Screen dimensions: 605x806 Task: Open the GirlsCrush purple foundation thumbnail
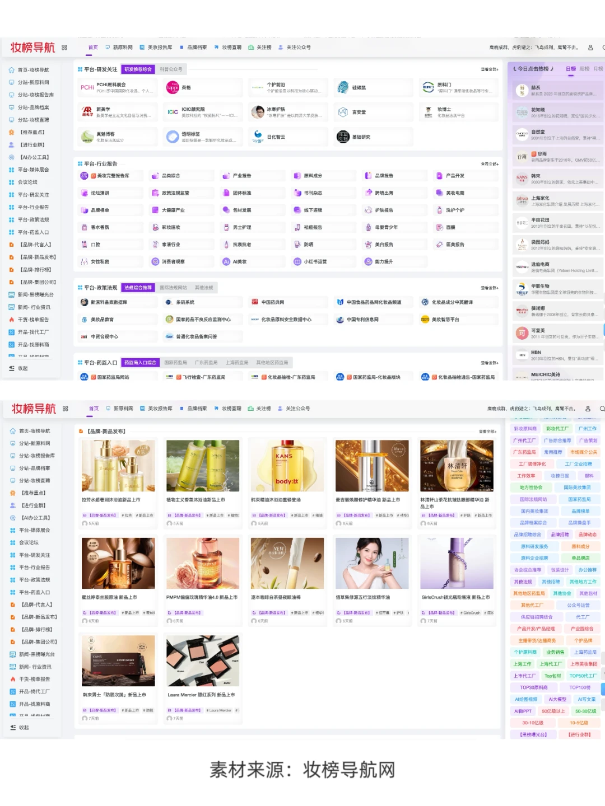(457, 563)
